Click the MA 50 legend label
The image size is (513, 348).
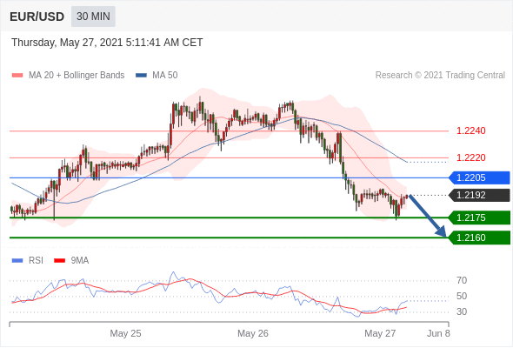[165, 76]
